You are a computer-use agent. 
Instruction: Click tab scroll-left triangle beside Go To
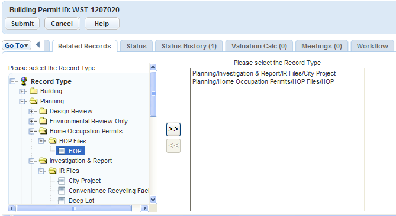(x=38, y=45)
